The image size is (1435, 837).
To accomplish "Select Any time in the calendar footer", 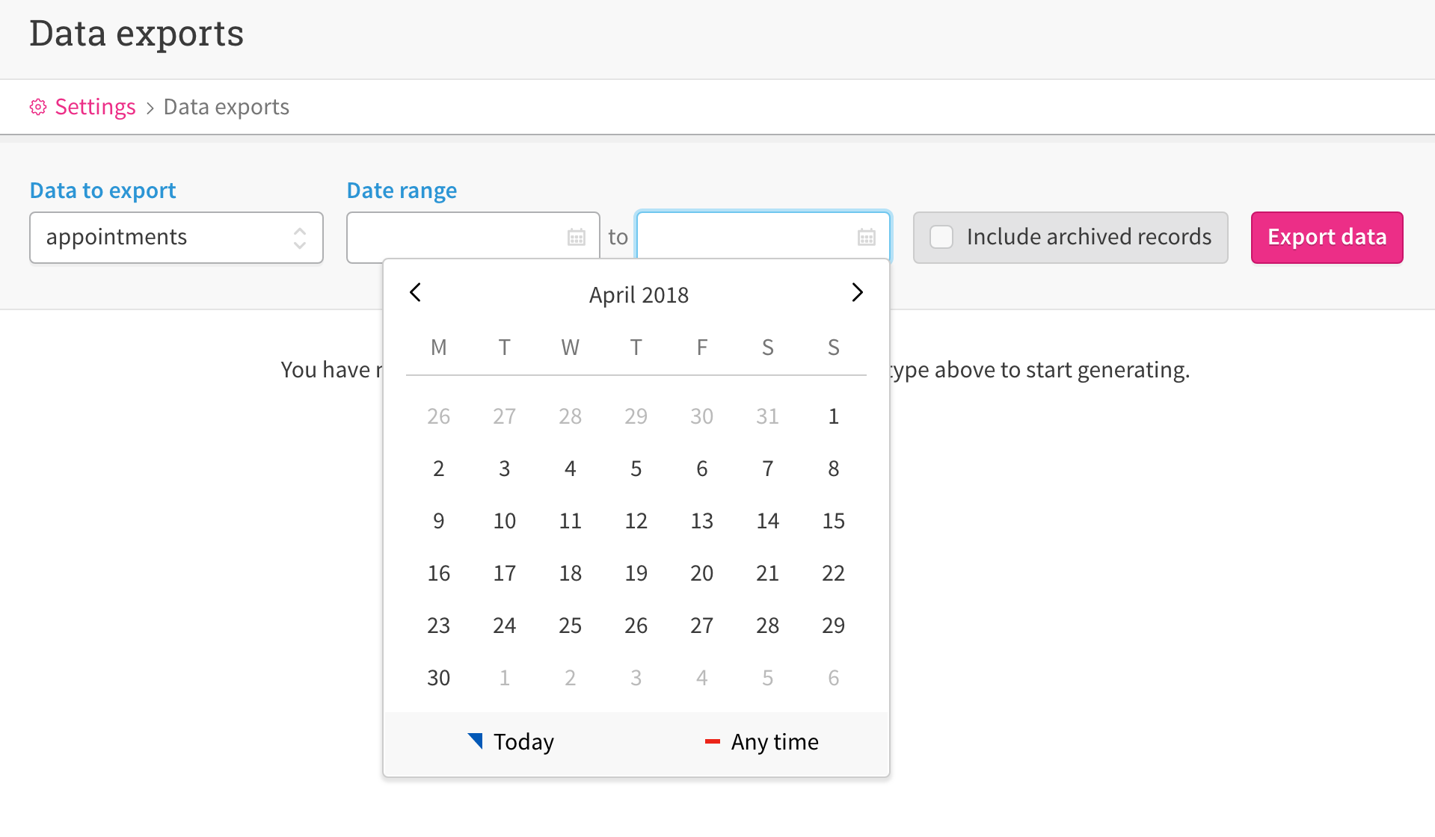I will 775,741.
